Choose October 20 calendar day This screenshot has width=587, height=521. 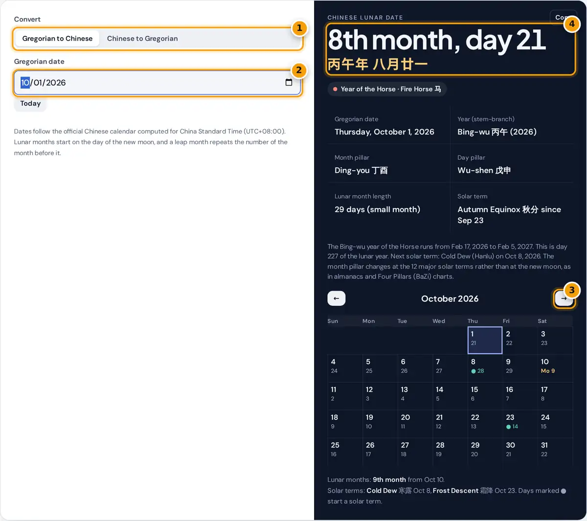(415, 424)
